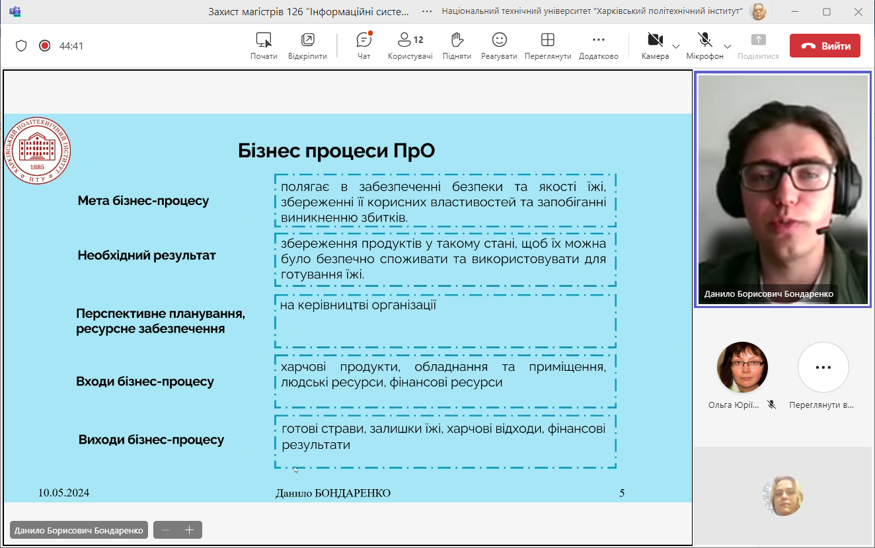Screen dimensions: 875x548
Task: Show the participants list (Користувачі)
Action: (x=410, y=45)
